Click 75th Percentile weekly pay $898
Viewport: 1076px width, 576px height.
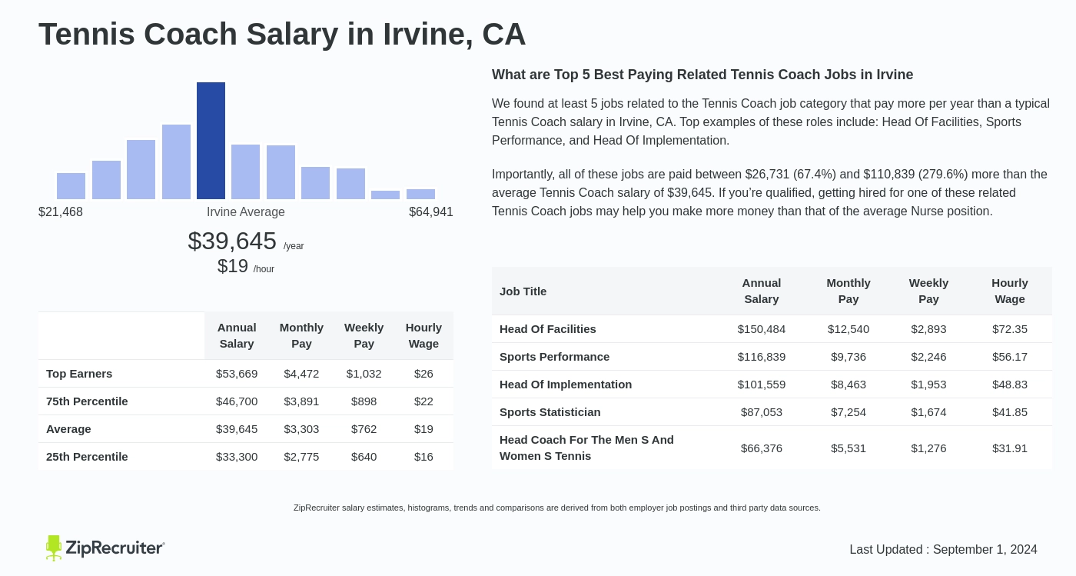364,401
